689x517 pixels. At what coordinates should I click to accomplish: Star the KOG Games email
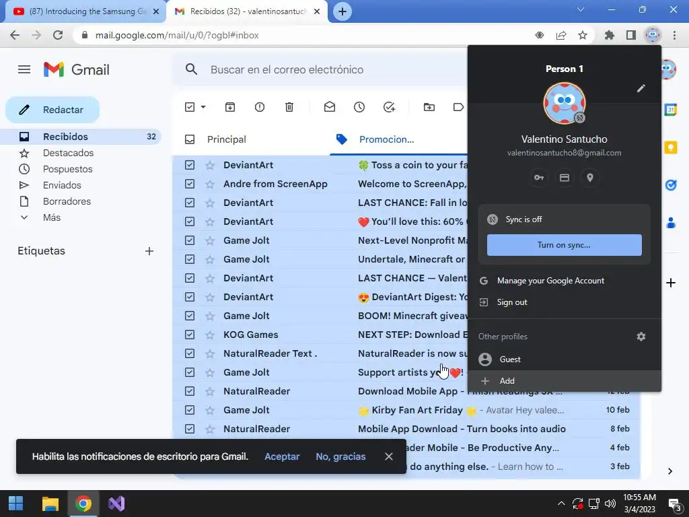[x=210, y=335]
